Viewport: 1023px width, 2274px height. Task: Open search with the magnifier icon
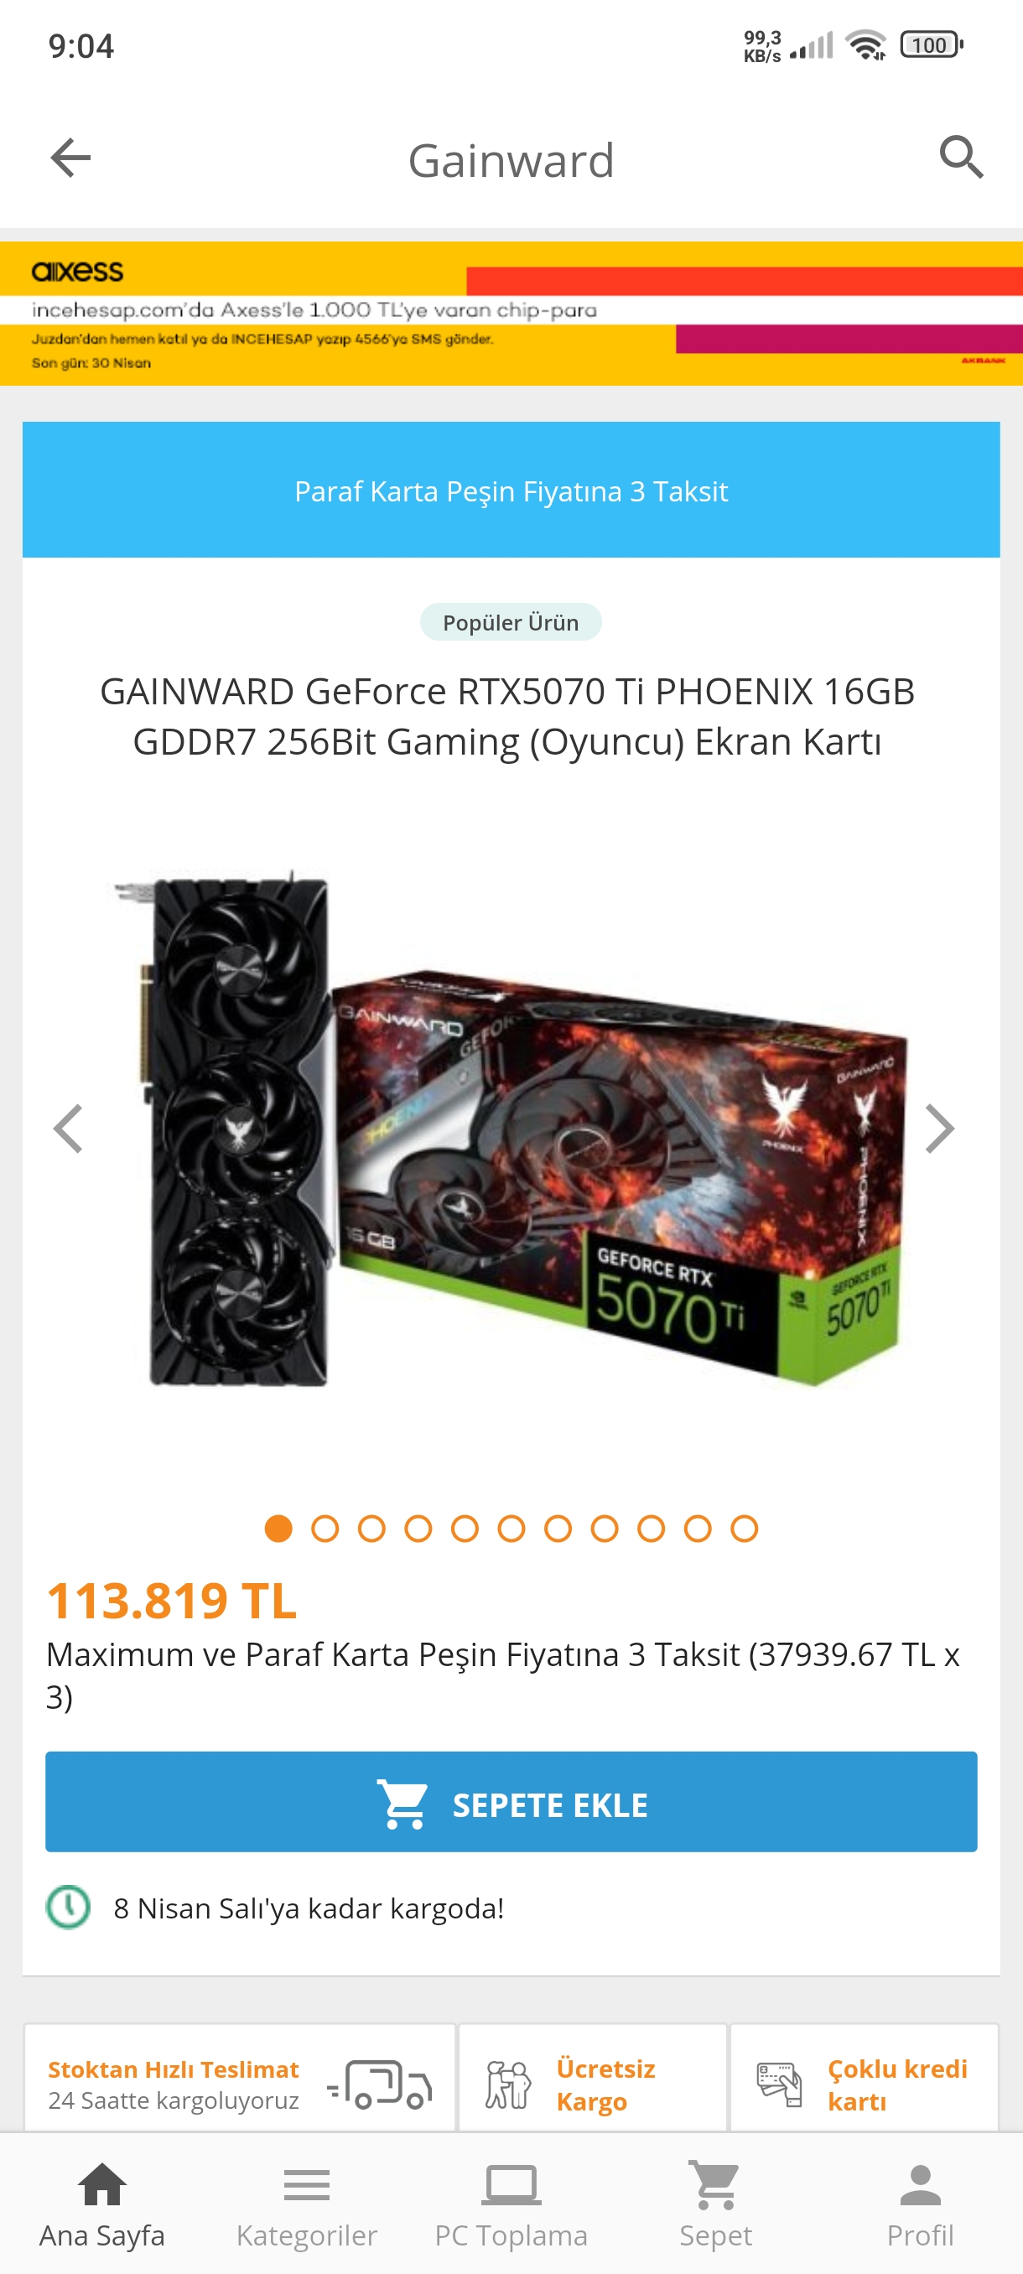tap(961, 158)
